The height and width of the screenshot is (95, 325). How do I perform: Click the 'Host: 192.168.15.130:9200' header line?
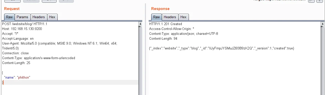[22, 29]
